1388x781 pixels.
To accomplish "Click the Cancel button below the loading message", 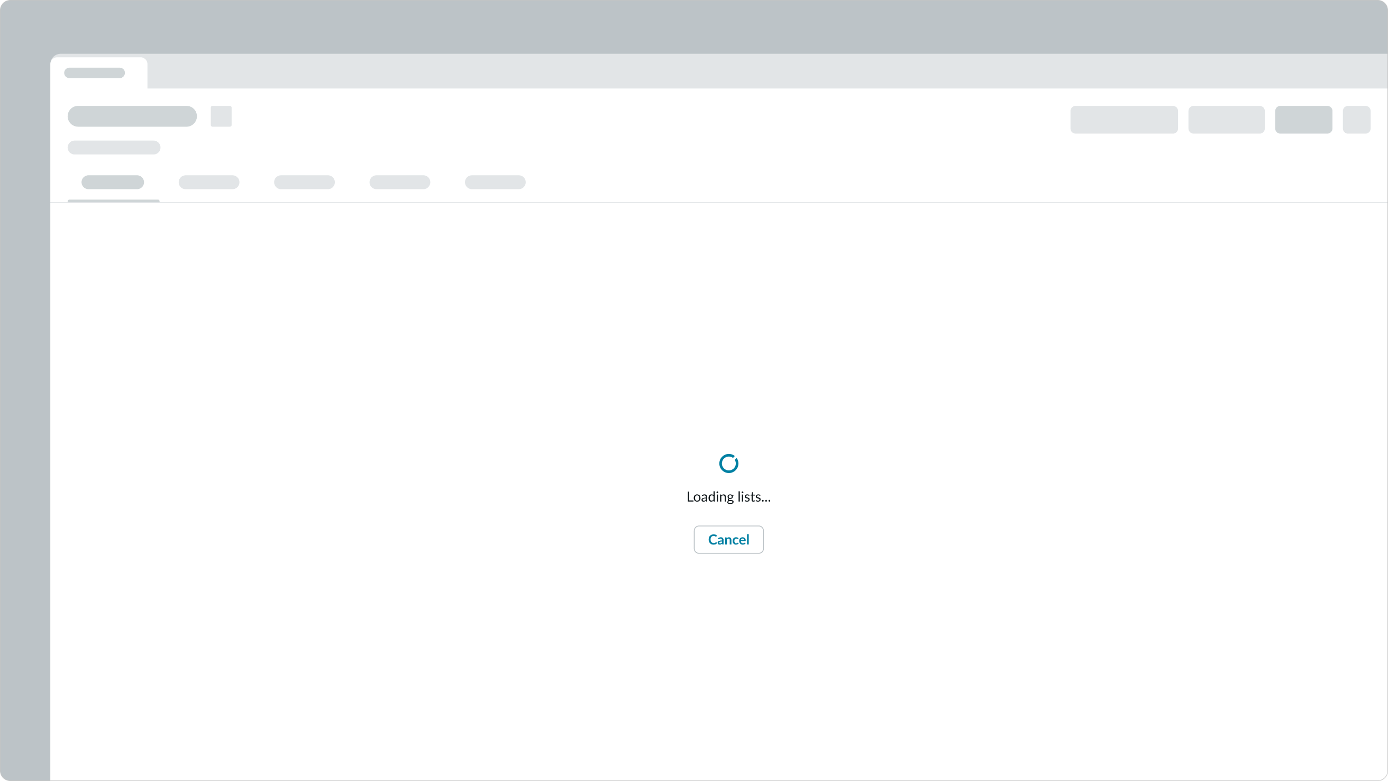I will pos(728,540).
